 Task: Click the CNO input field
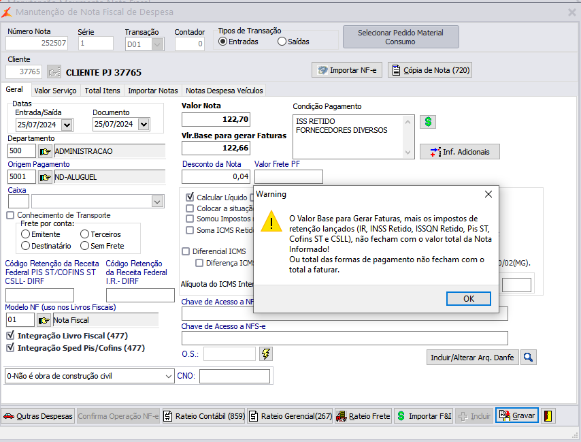click(235, 377)
